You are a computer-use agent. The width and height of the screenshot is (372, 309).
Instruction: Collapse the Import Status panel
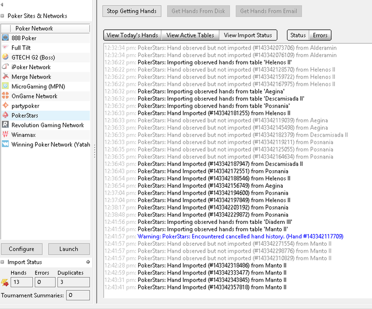[x=2, y=262]
